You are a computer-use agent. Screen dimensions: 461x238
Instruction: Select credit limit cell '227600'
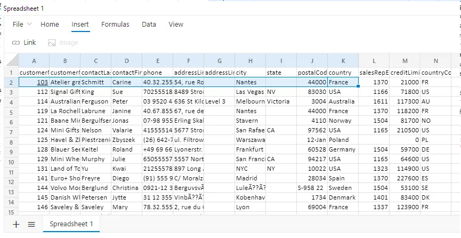click(x=405, y=178)
